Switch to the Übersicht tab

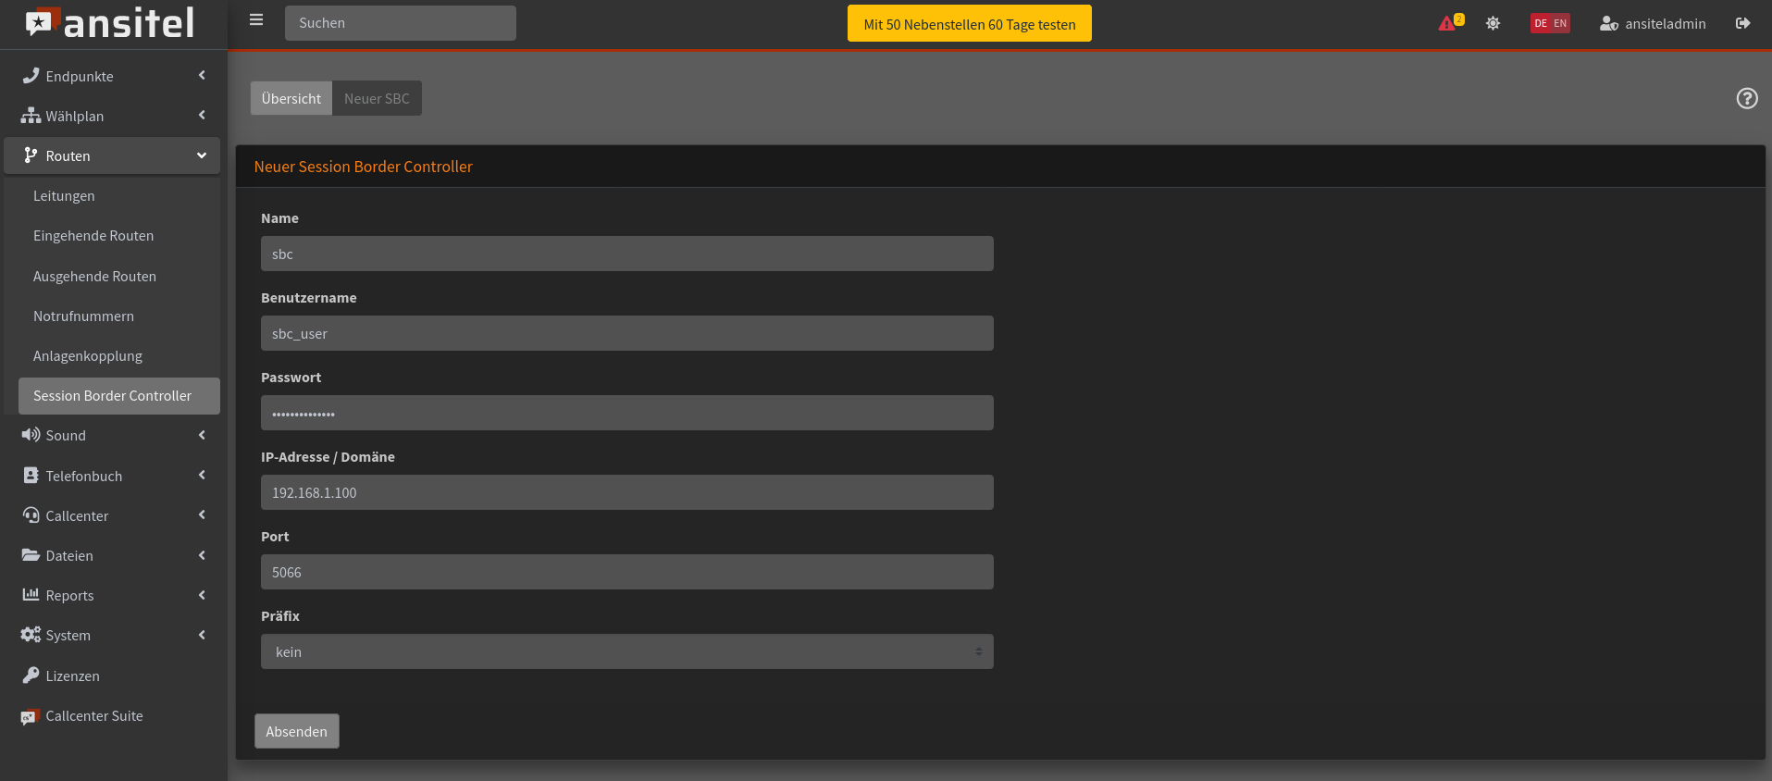291,98
